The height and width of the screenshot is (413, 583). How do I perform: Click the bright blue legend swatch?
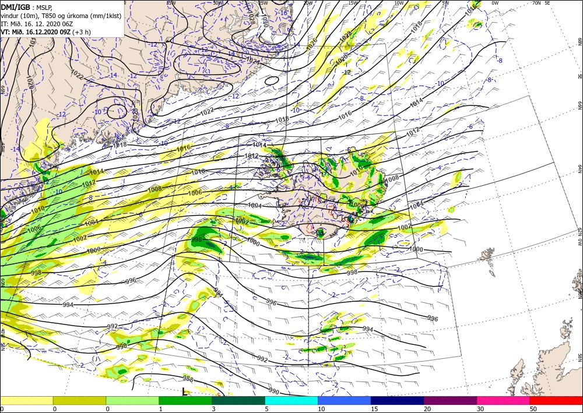click(x=345, y=400)
